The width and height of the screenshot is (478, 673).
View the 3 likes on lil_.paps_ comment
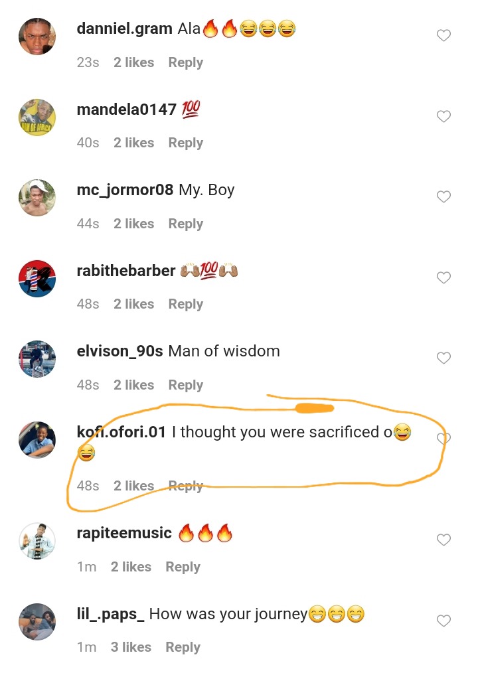[131, 647]
